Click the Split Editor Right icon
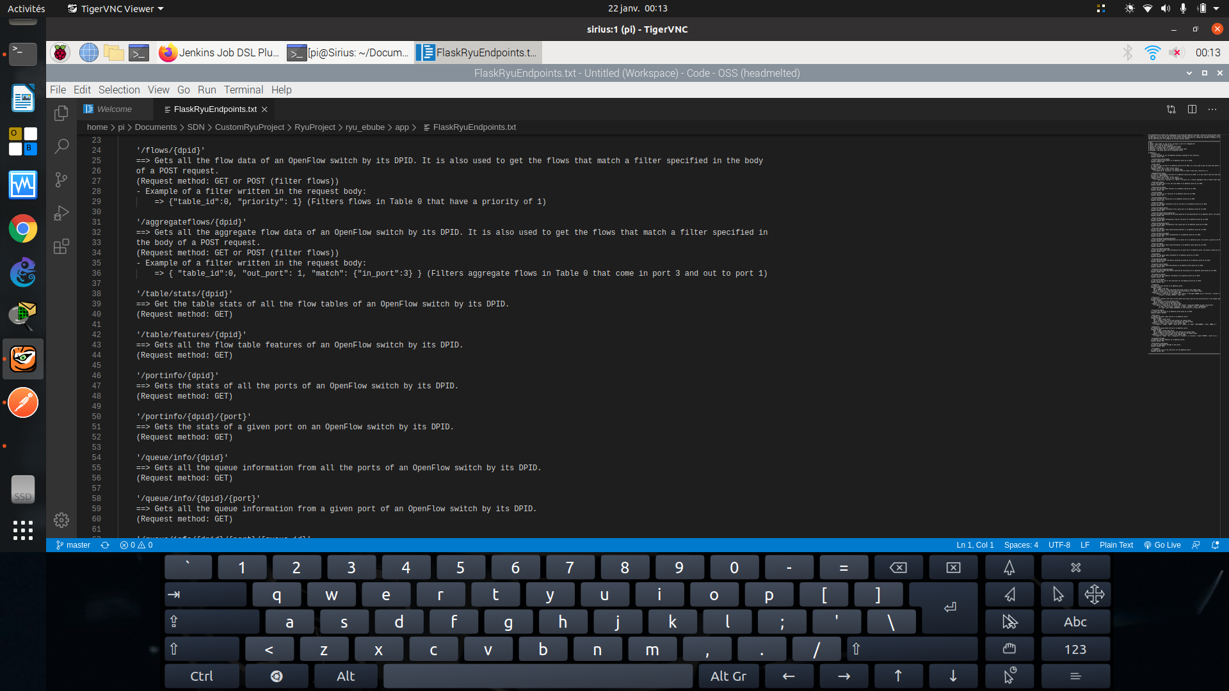 click(x=1192, y=109)
